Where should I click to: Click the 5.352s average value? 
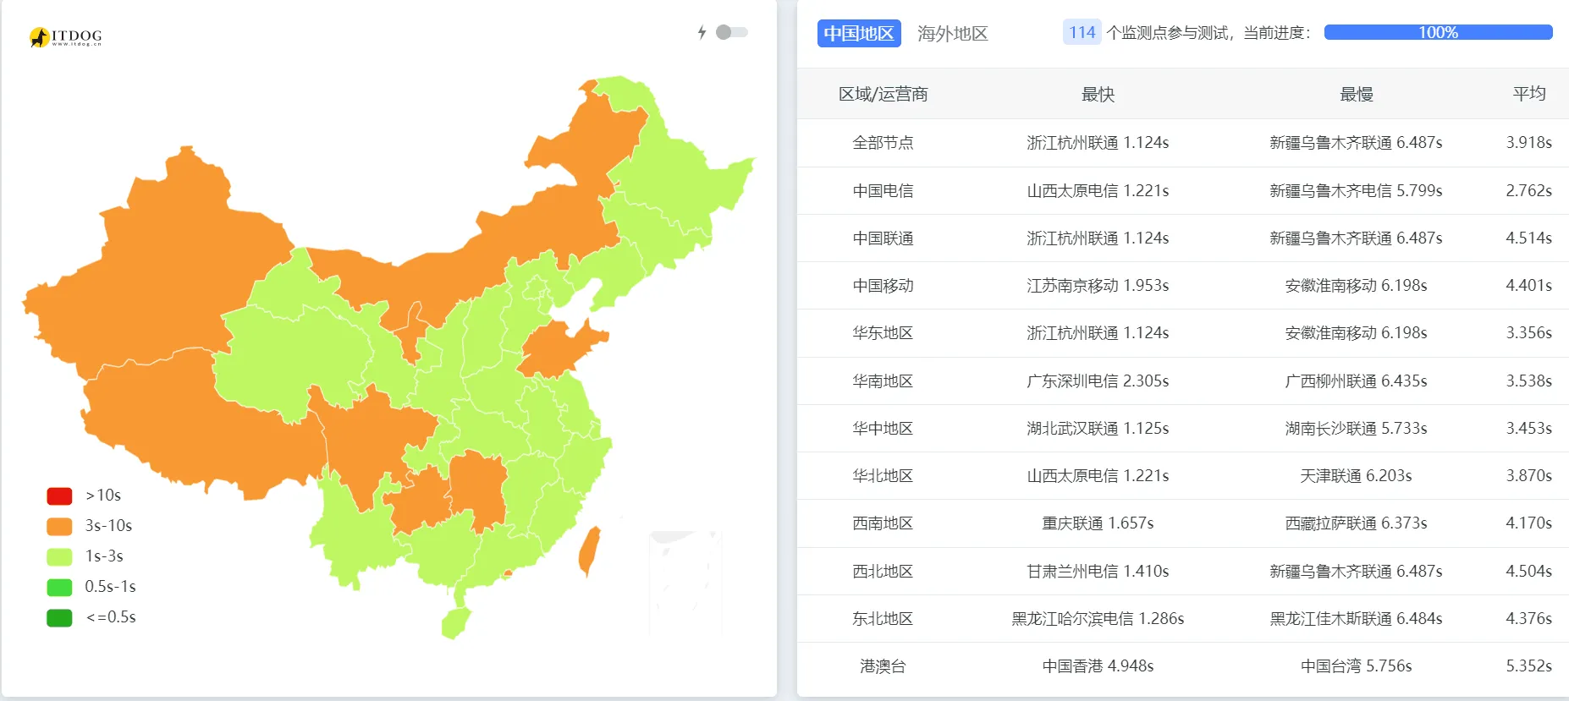coord(1528,666)
